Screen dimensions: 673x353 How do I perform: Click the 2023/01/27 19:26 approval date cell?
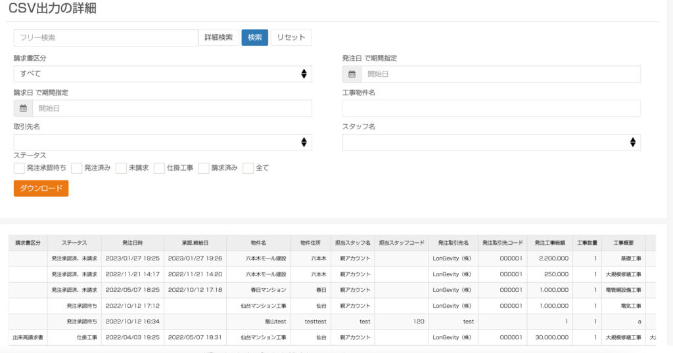point(195,259)
